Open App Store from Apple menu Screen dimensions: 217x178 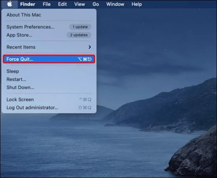[49, 35]
